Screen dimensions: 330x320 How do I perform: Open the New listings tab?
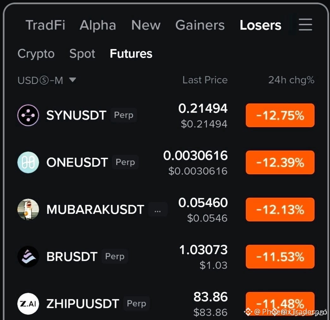[x=146, y=25]
